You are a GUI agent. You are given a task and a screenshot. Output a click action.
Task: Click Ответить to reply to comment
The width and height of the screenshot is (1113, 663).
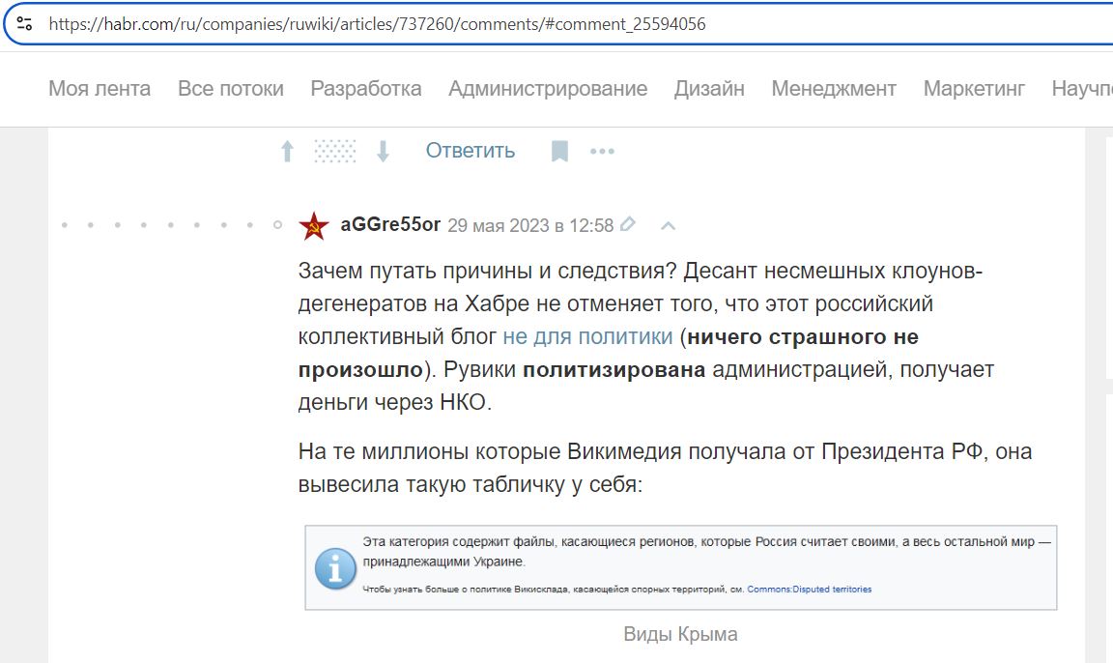click(x=471, y=151)
